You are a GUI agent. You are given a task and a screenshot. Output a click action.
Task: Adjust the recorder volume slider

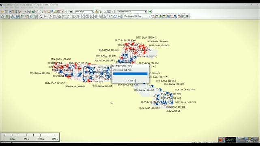pyautogui.click(x=241, y=139)
